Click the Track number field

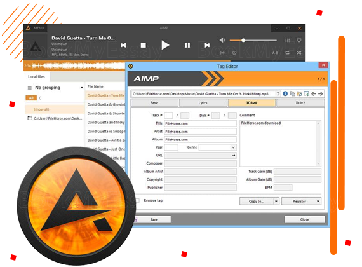[x=168, y=115]
